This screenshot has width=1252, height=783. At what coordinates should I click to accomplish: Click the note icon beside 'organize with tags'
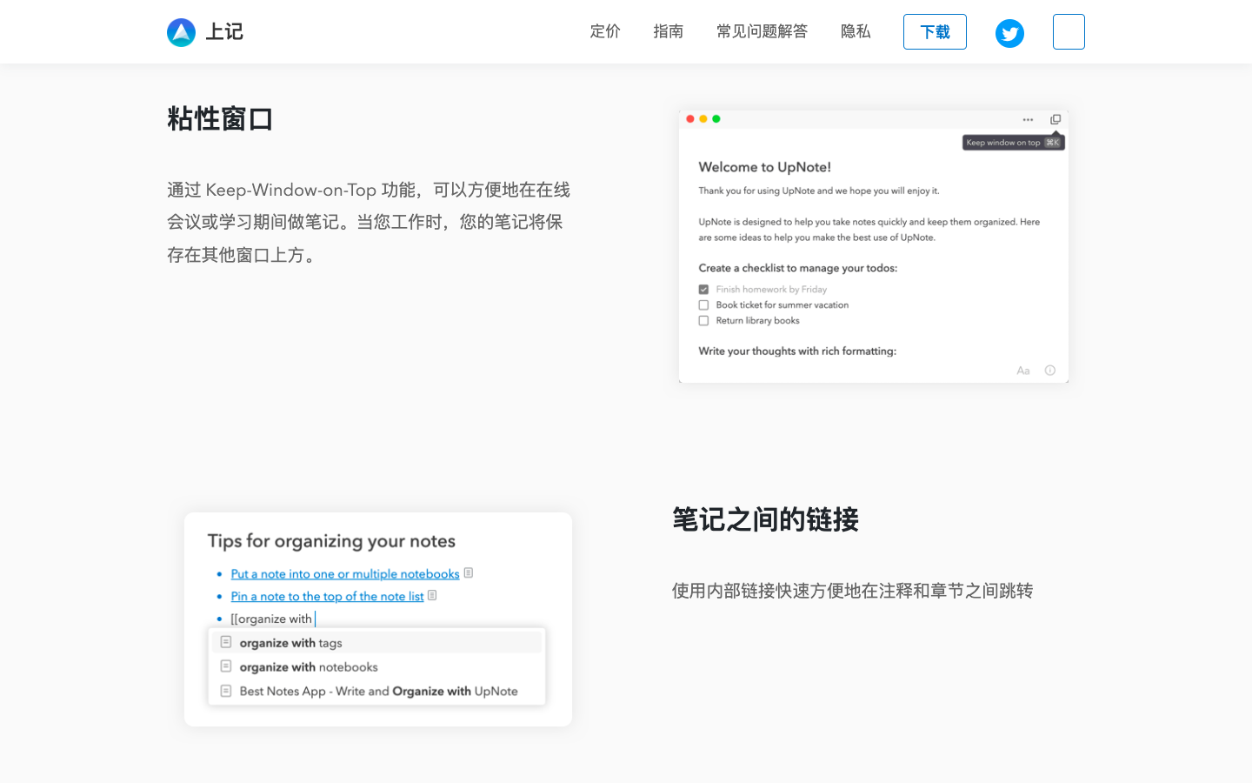coord(226,642)
